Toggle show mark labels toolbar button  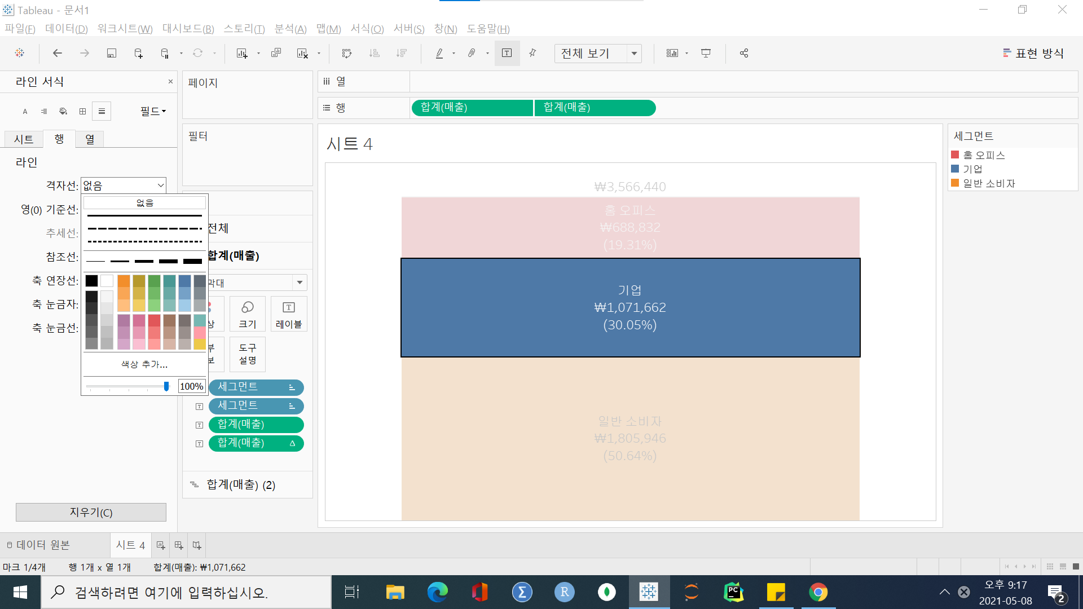click(507, 53)
